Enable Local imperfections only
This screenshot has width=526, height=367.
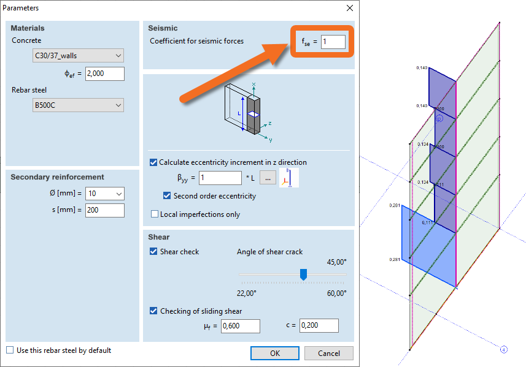pos(155,214)
